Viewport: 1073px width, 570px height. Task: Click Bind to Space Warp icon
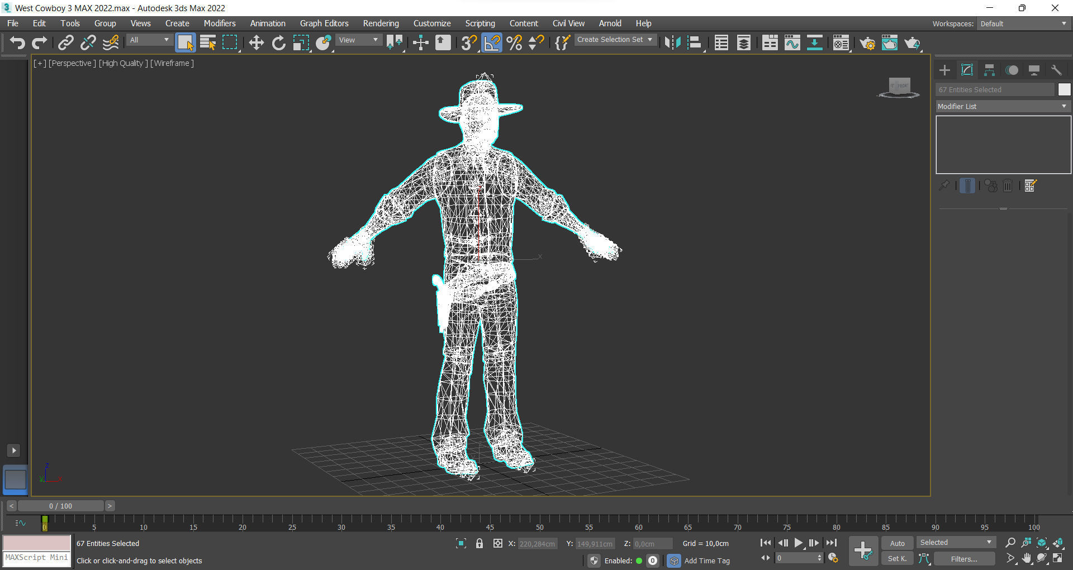click(111, 42)
